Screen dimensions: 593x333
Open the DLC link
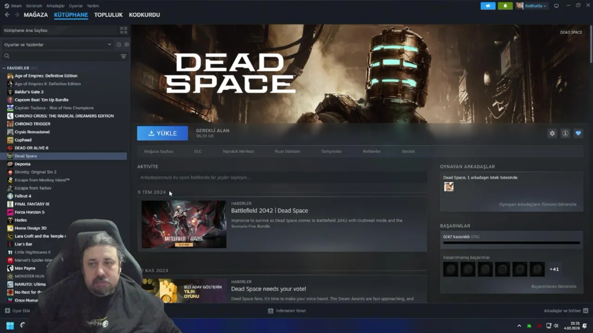[x=198, y=151]
